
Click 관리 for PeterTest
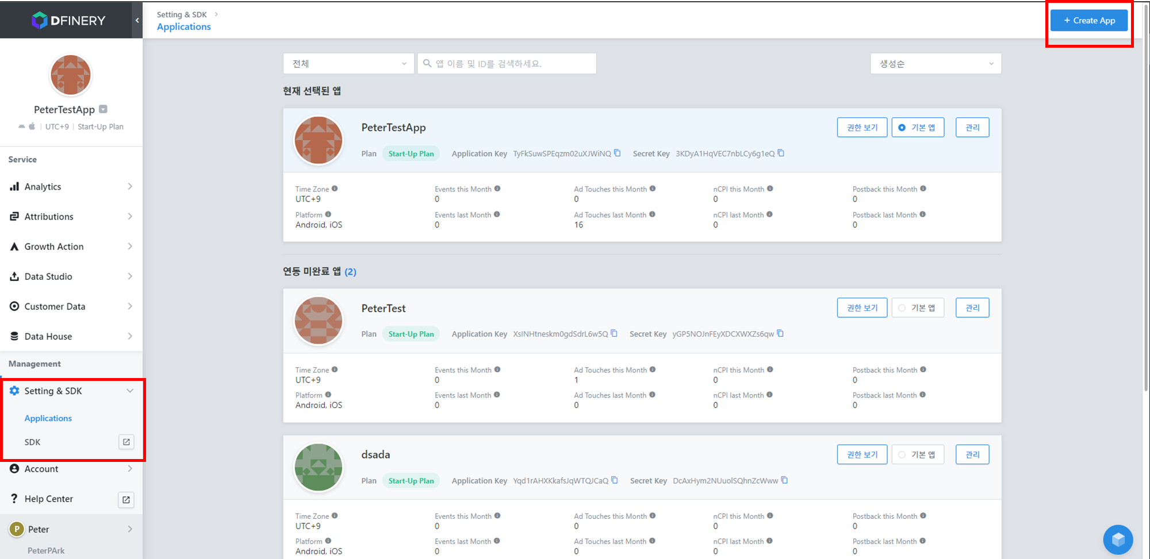pos(972,308)
